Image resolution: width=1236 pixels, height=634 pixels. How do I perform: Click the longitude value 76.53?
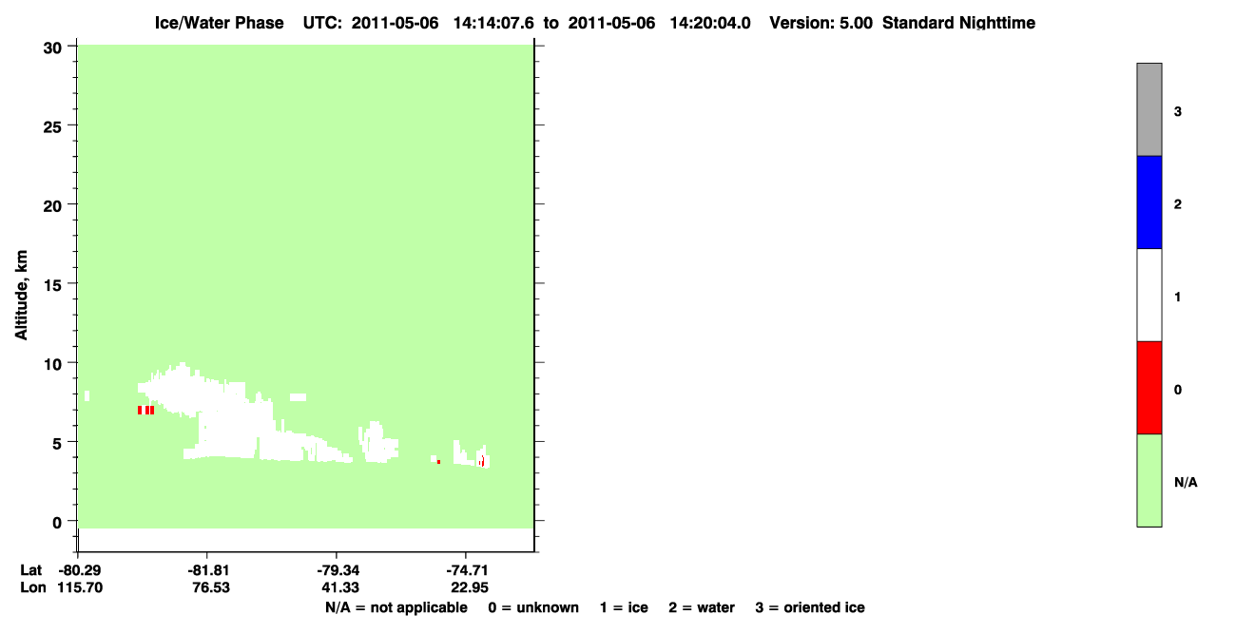point(210,587)
